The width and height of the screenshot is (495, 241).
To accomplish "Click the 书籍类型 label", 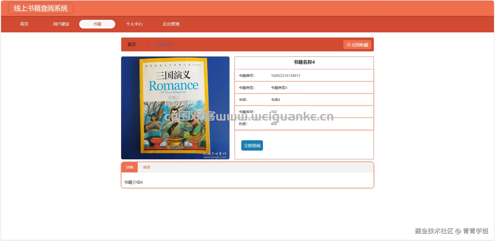I will pyautogui.click(x=247, y=88).
